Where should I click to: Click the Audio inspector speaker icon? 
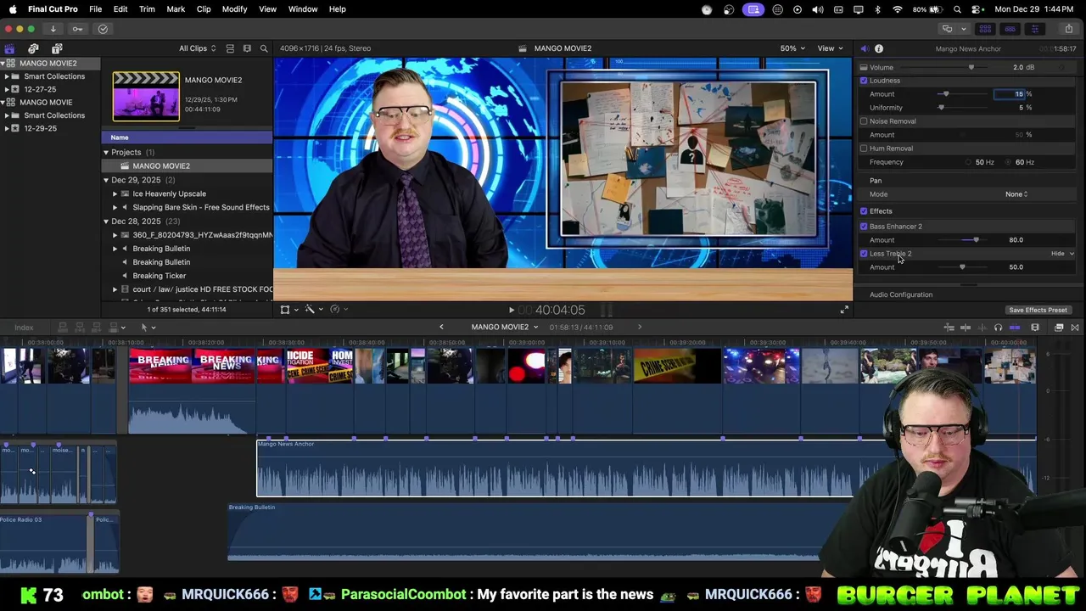[x=864, y=48]
